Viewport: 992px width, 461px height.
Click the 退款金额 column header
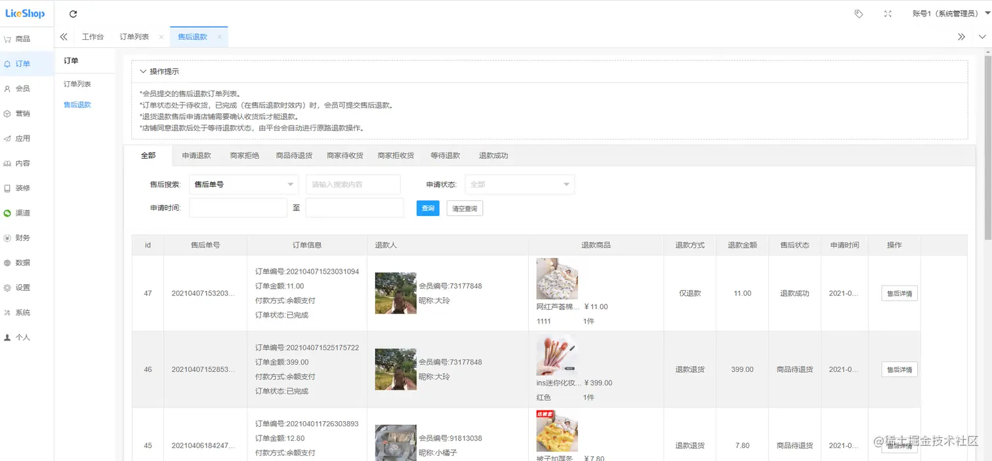742,245
